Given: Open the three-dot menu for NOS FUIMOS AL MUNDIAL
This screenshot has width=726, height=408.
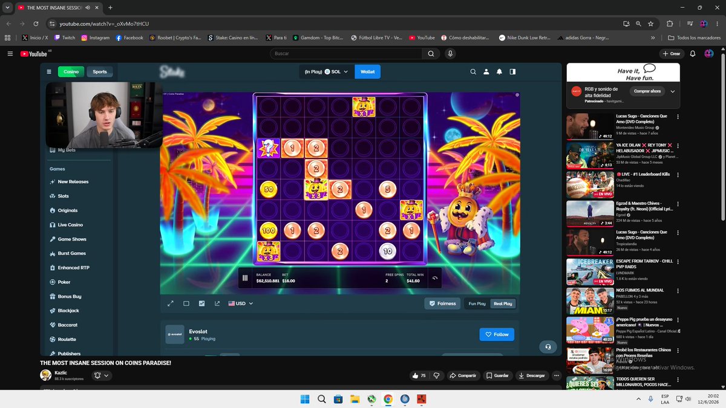Looking at the screenshot, I should pos(678,291).
